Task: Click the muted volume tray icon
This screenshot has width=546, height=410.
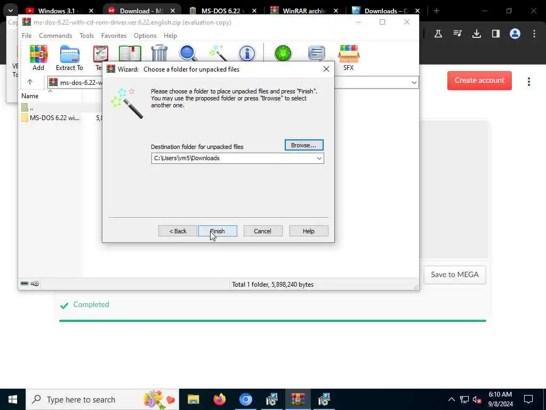Action: pos(477,399)
